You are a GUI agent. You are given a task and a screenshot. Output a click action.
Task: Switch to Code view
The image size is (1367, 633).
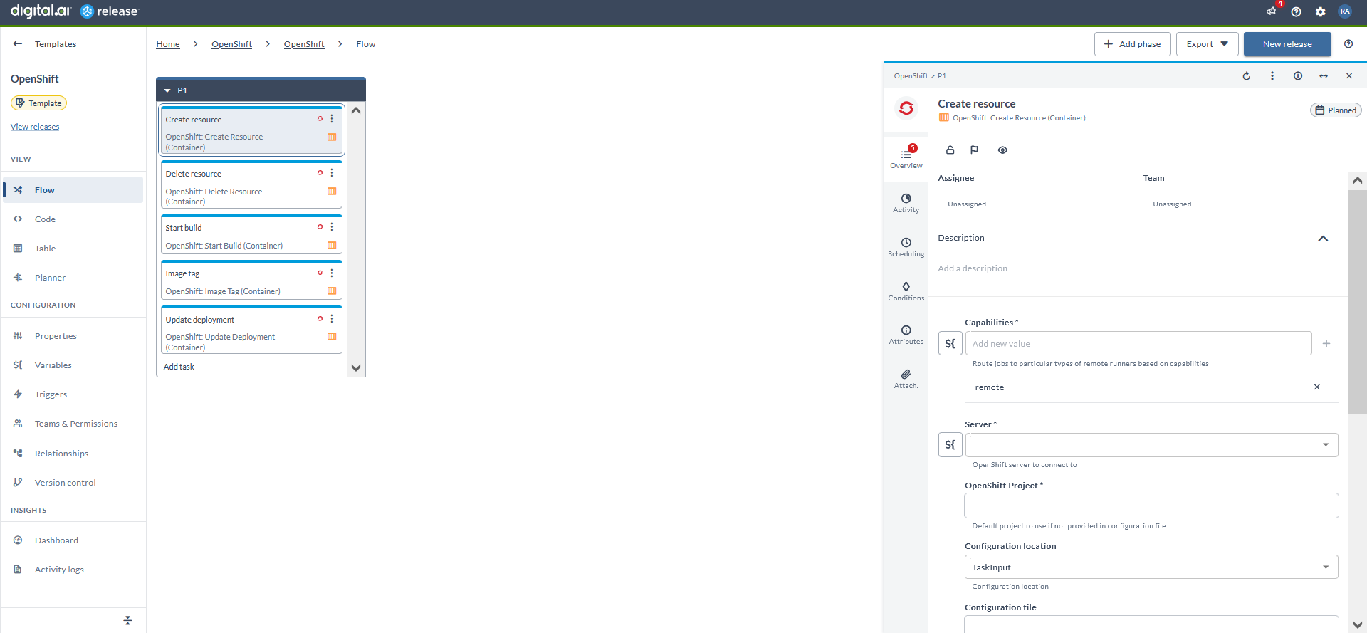click(73, 219)
